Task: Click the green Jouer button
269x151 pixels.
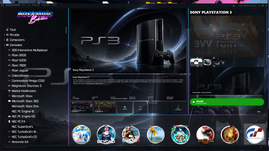Action: [227, 102]
